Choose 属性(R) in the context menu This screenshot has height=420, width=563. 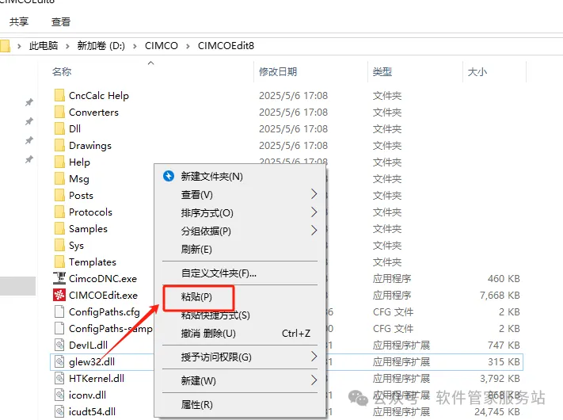coord(240,405)
